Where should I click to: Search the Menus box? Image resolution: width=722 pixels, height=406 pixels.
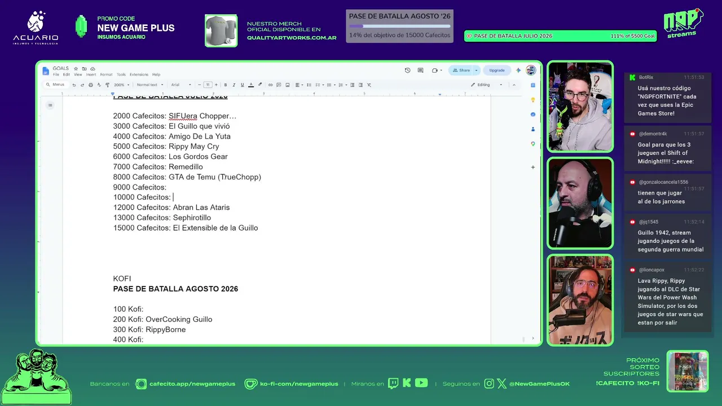56,85
